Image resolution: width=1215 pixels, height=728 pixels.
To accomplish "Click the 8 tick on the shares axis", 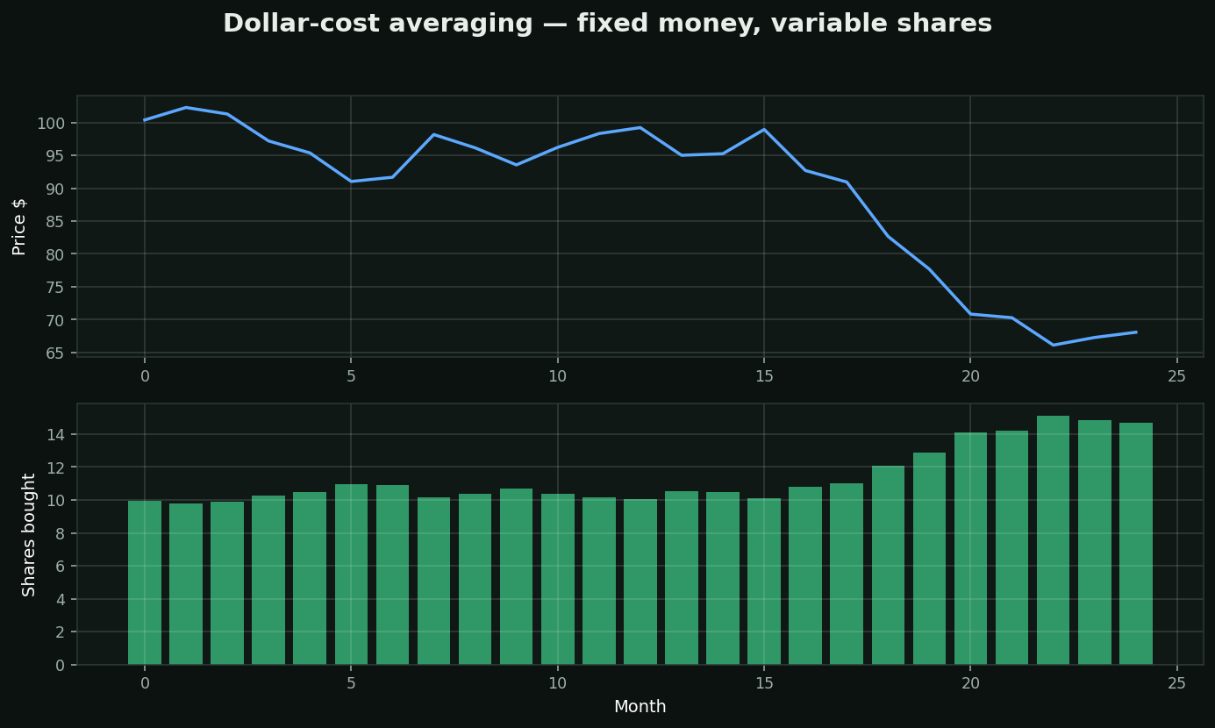I will point(61,533).
